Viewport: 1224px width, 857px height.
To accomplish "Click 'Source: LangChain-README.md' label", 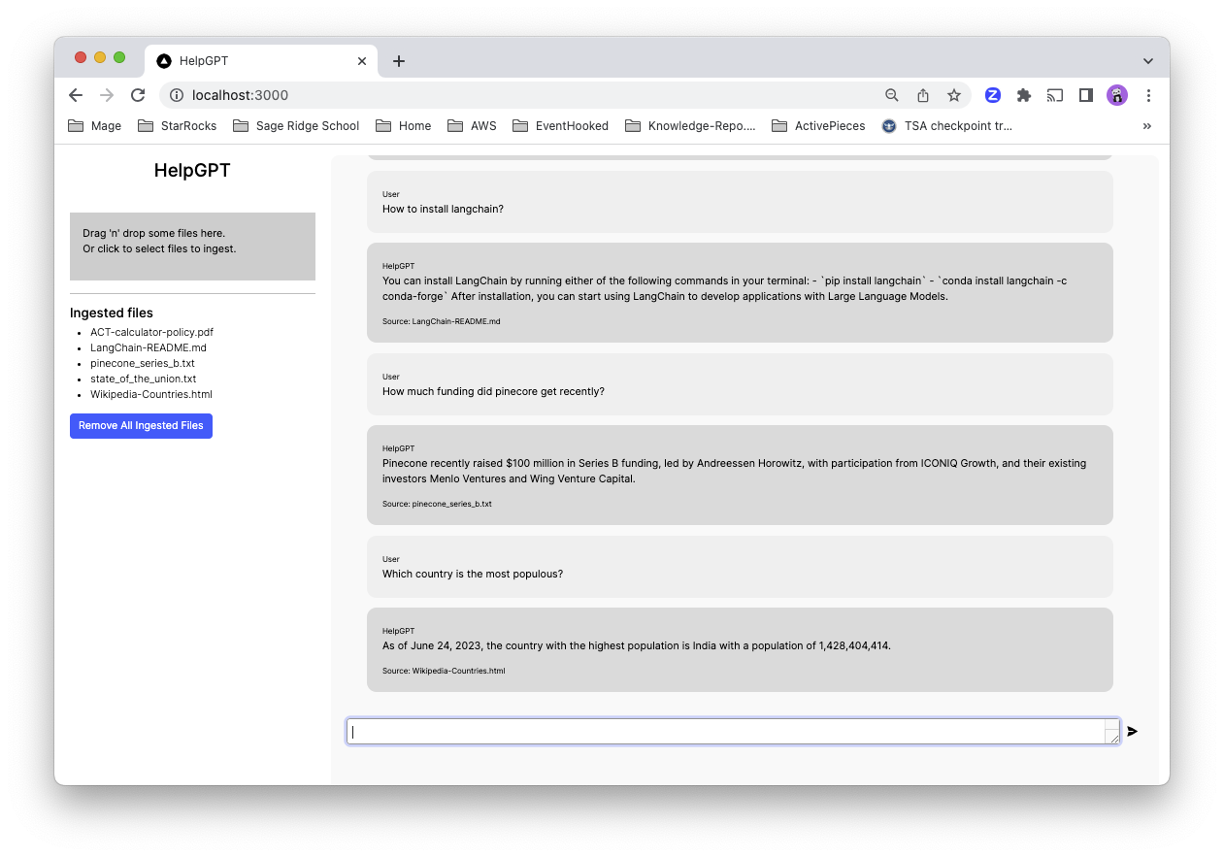I will 442,321.
